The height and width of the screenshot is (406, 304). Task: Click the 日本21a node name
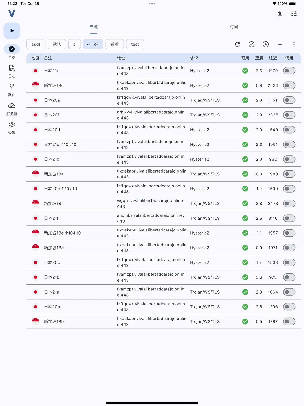tap(52, 292)
